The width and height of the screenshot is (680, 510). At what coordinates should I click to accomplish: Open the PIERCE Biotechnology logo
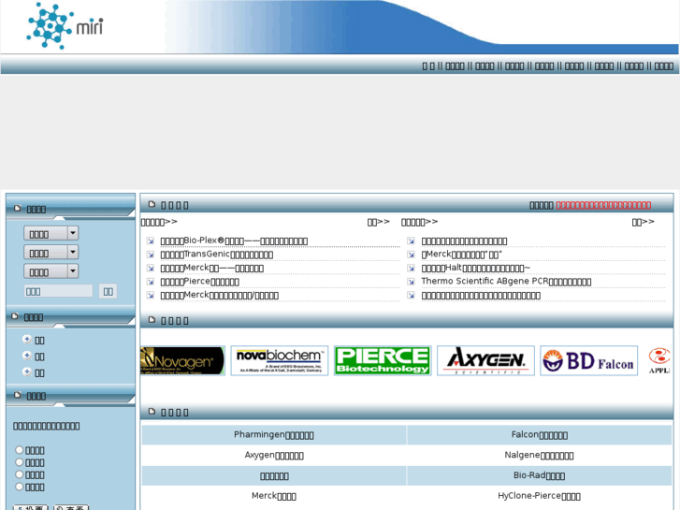coord(383,360)
